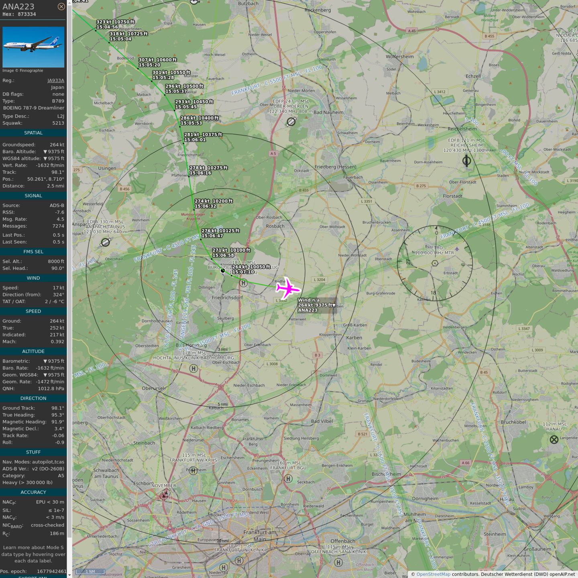The image size is (578, 578).
Task: Click the Reichelsheim EDFB airfield icon
Action: tap(466, 161)
